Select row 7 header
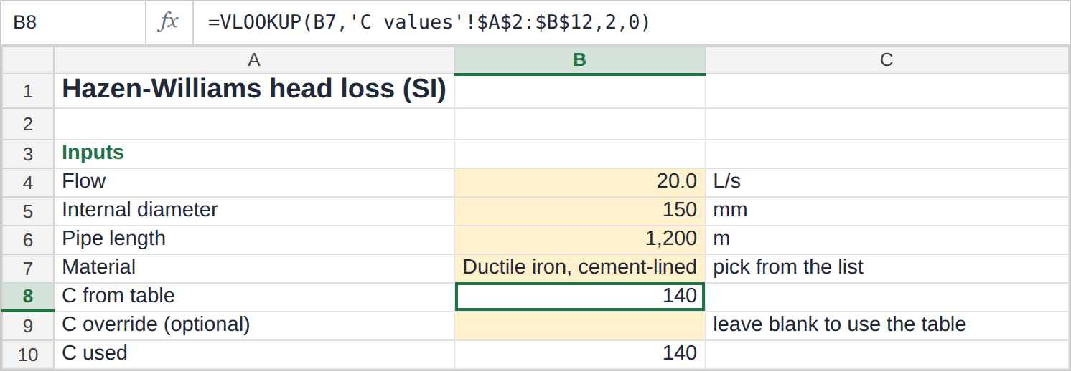 [x=28, y=269]
